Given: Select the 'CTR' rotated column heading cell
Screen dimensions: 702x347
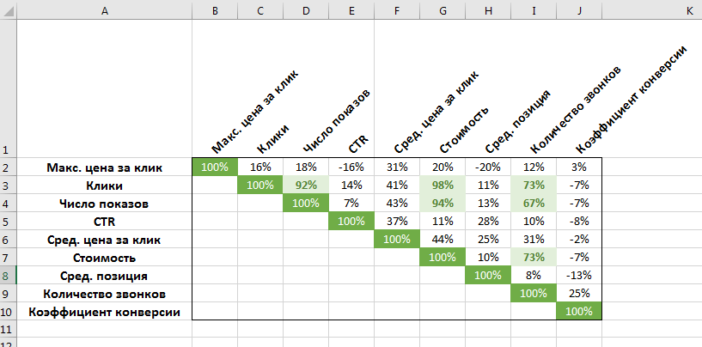Looking at the screenshot, I should click(x=351, y=88).
